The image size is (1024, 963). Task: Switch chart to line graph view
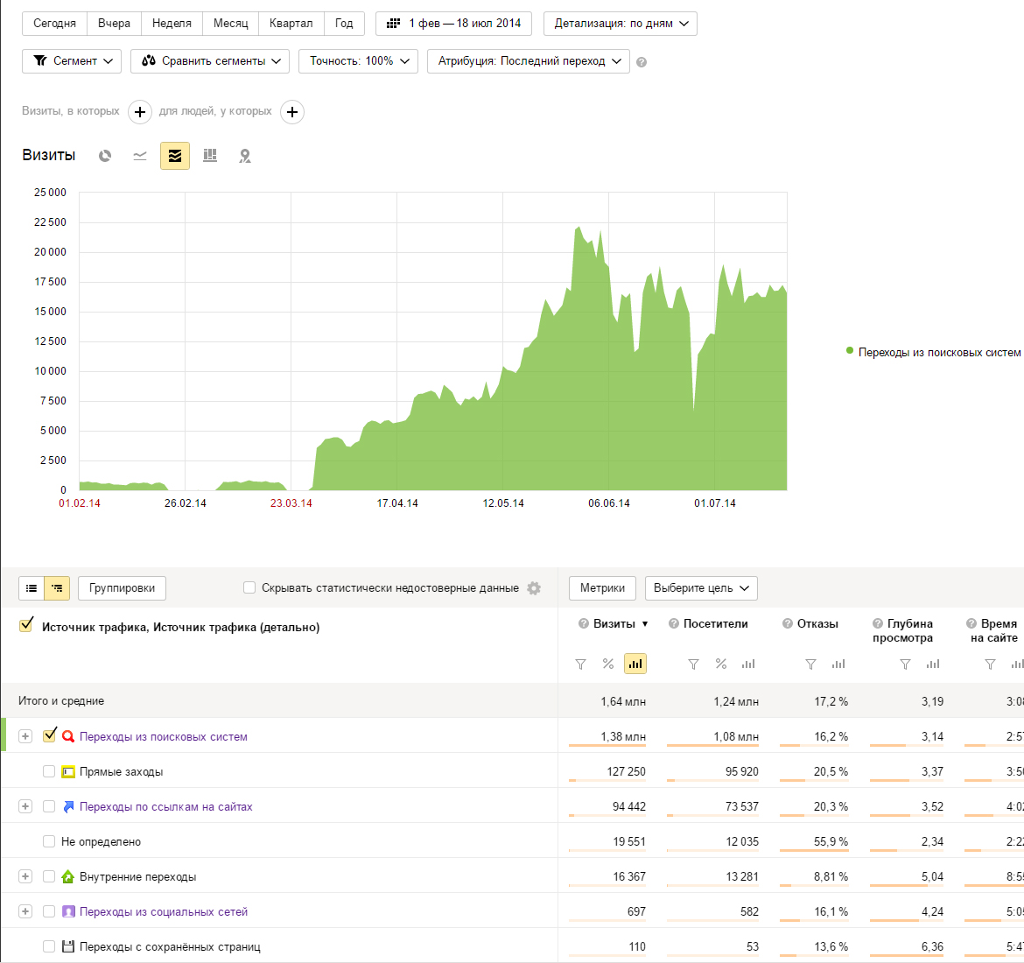[x=140, y=156]
